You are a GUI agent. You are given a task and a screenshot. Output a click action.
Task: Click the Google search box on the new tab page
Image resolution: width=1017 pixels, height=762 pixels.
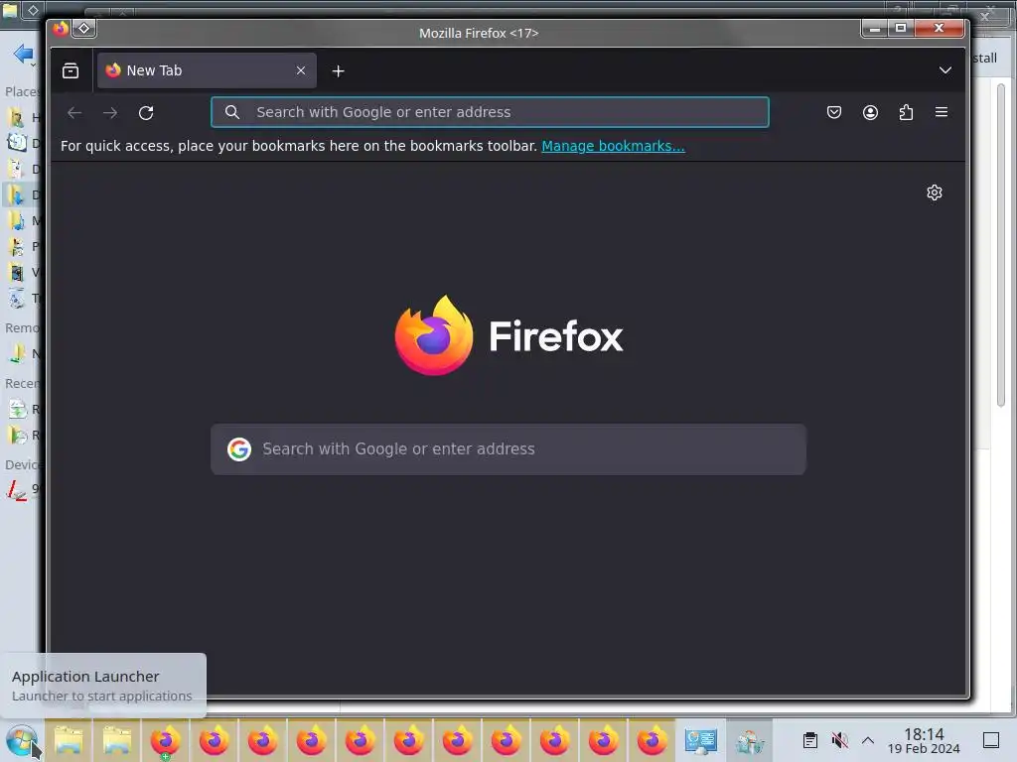508,449
